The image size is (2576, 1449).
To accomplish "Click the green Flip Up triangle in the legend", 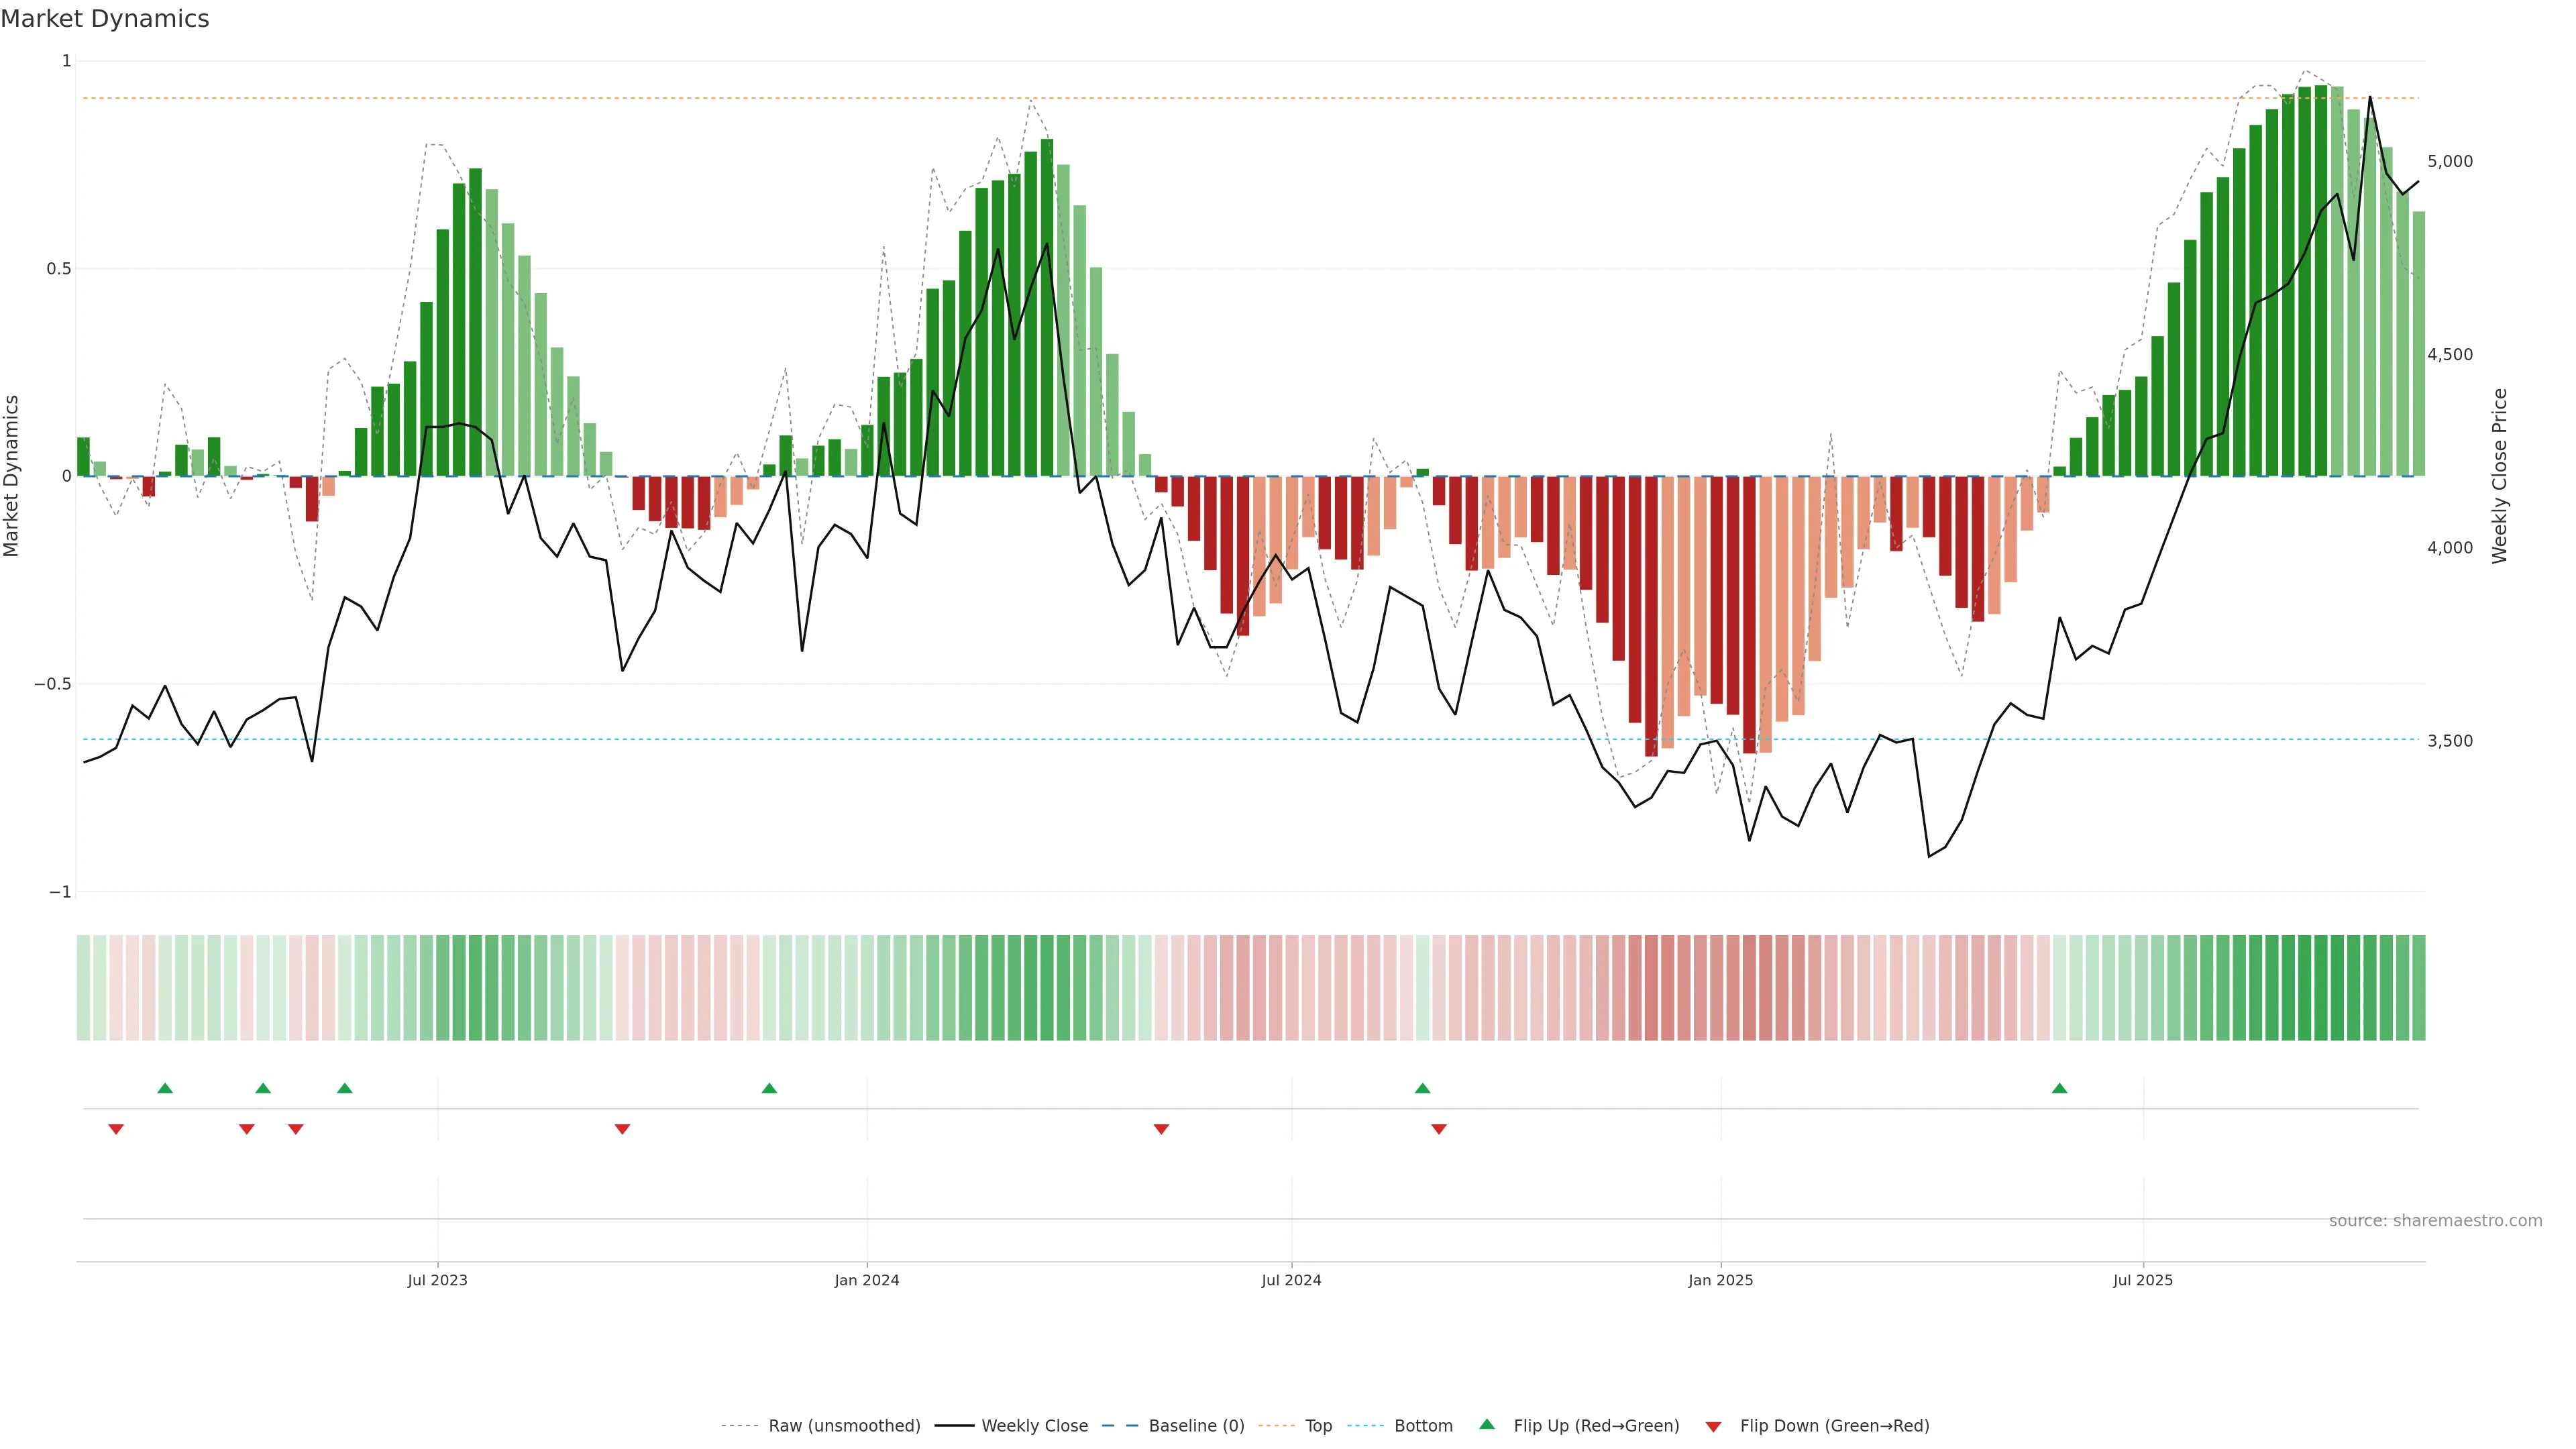I will (x=1487, y=1425).
